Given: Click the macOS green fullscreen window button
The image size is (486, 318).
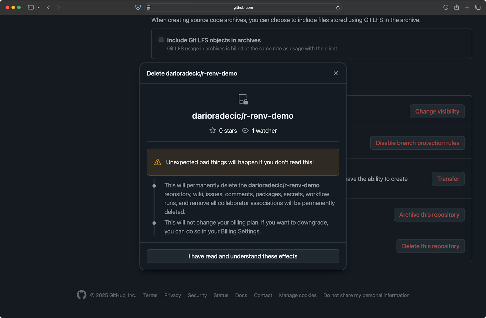Looking at the screenshot, I should coord(19,7).
